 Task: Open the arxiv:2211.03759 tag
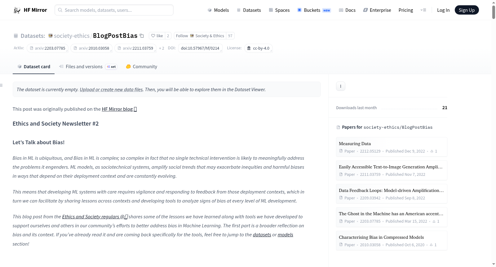coord(135,48)
